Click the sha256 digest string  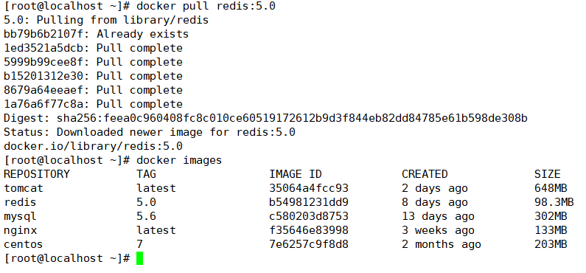(292, 119)
